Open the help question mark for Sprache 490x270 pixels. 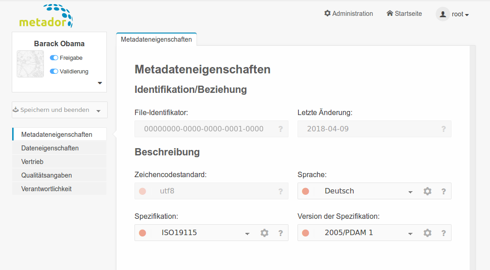443,191
